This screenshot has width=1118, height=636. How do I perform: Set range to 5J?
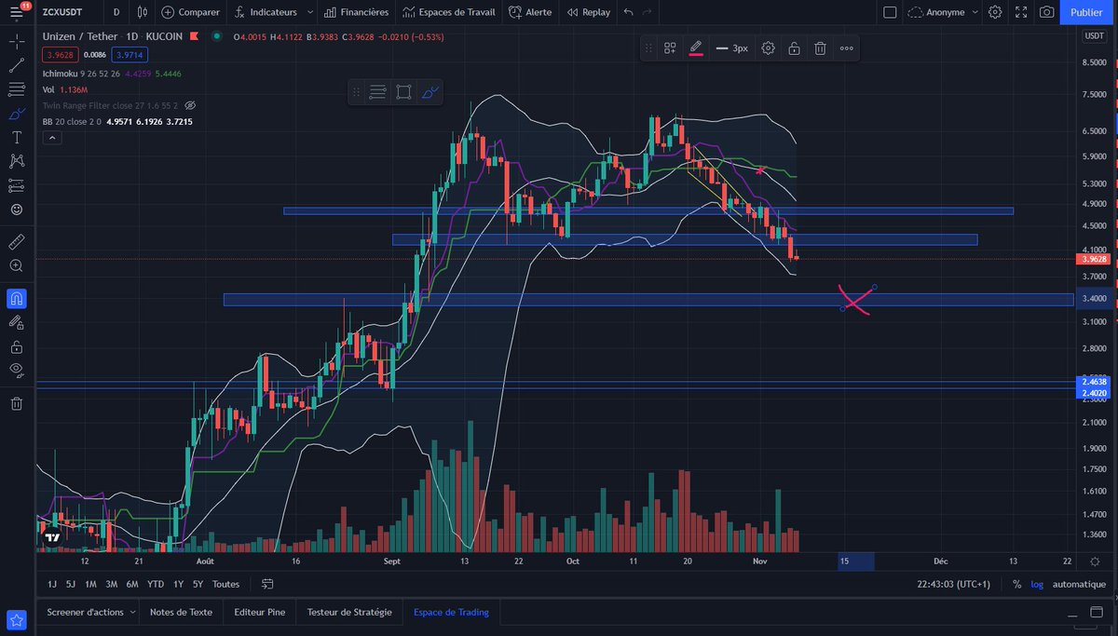(71, 585)
